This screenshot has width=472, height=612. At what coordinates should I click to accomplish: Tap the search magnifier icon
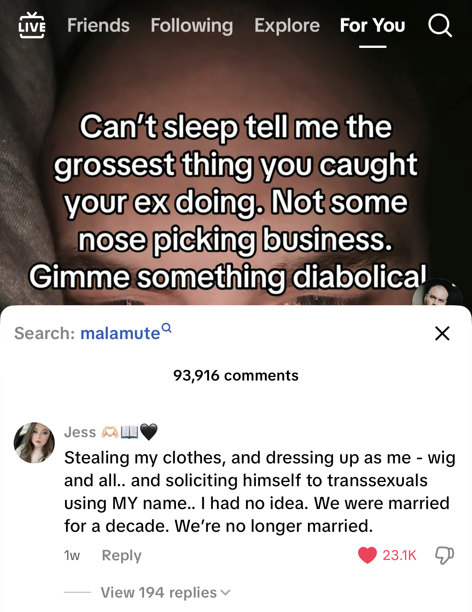440,25
